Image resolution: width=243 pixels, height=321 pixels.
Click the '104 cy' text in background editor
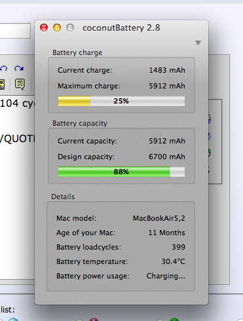point(17,104)
